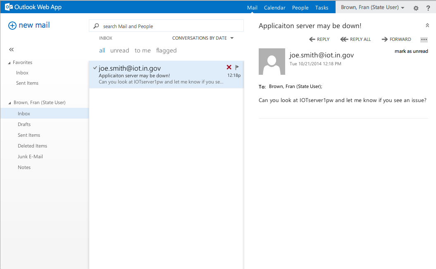The width and height of the screenshot is (436, 269).
Task: Open the settings gear icon
Action: [x=416, y=8]
